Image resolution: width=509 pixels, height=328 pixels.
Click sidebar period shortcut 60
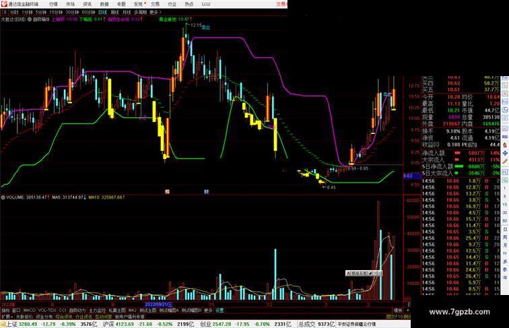tap(505, 221)
